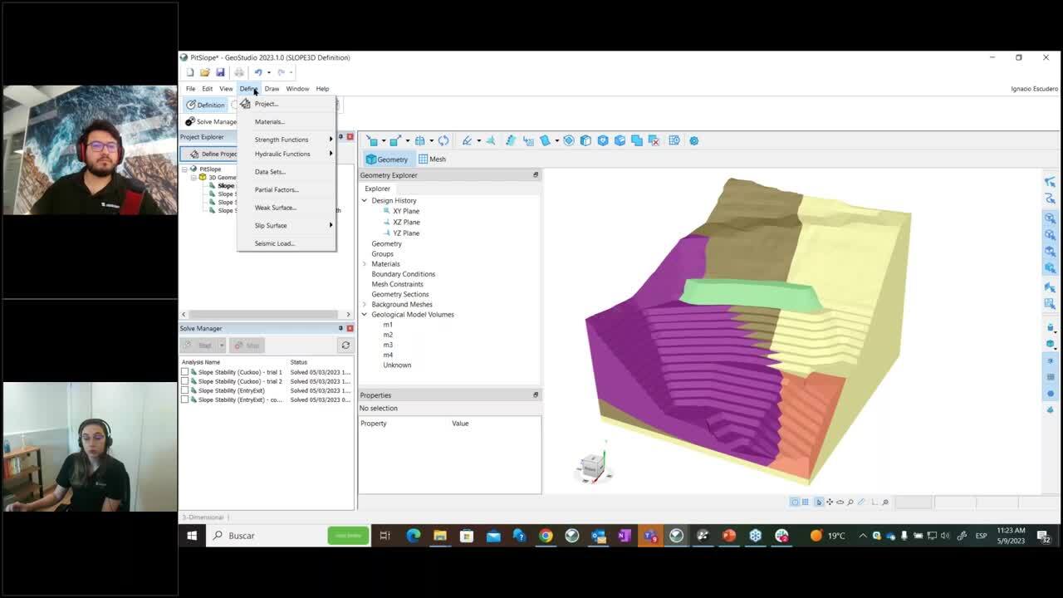
Task: Select YZ Plane in Design History
Action: (406, 233)
